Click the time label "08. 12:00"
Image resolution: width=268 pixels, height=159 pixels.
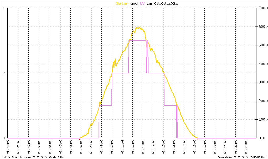(133, 147)
